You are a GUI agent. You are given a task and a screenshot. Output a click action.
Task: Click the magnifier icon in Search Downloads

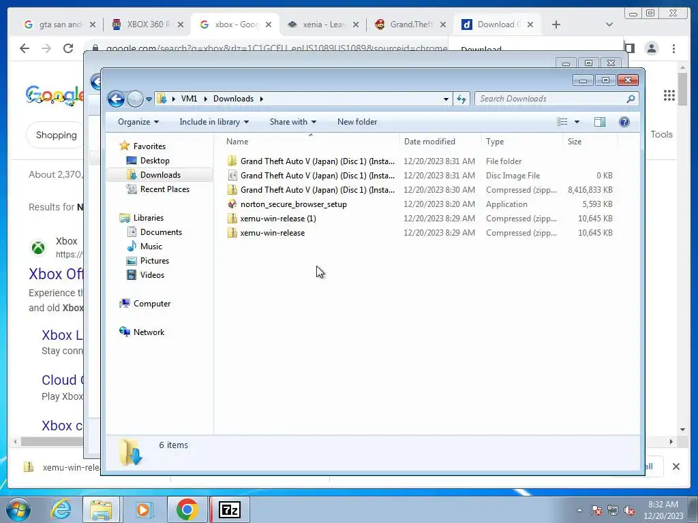click(631, 99)
